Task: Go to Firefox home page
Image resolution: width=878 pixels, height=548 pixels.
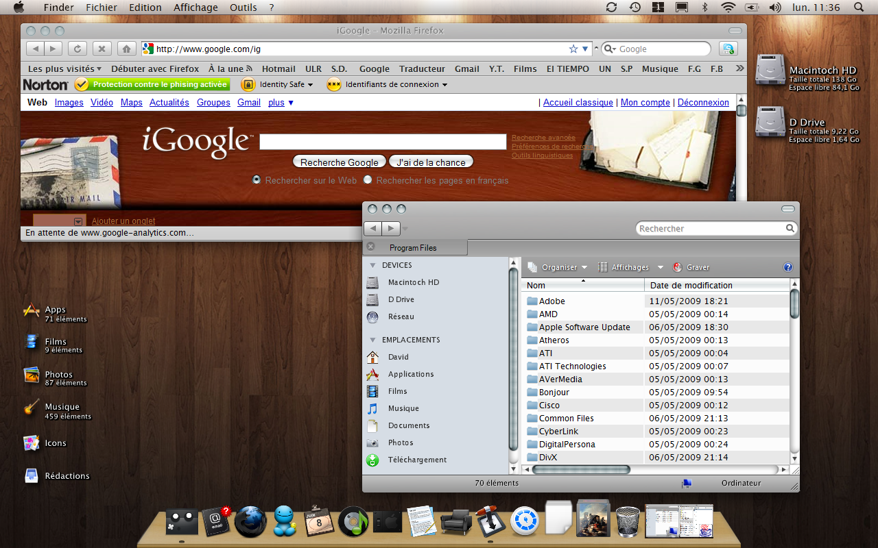Action: point(126,49)
